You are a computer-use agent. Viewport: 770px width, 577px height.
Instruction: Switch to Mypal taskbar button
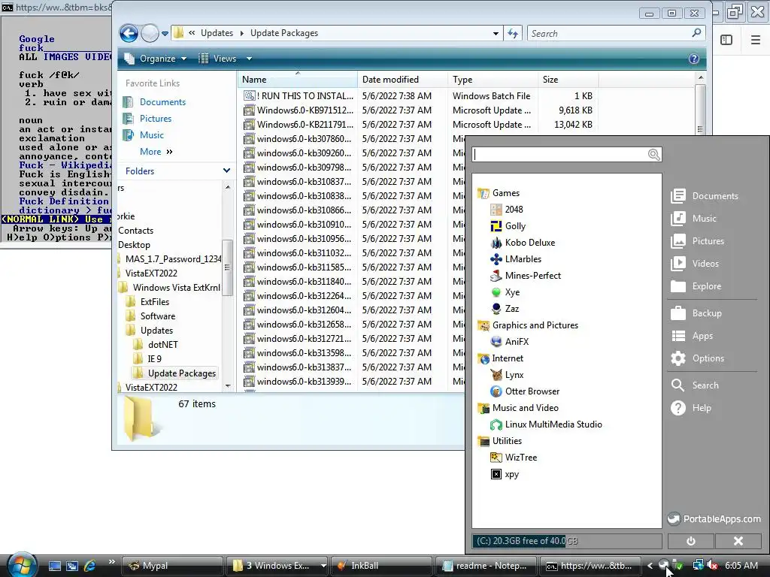click(x=172, y=566)
